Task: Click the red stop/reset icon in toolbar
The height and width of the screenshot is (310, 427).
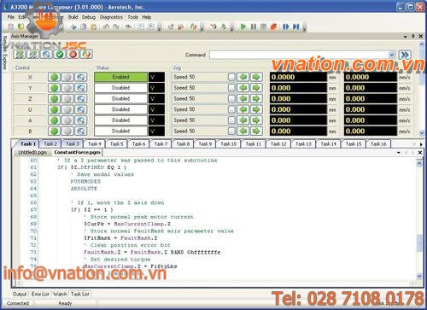Action: (274, 26)
